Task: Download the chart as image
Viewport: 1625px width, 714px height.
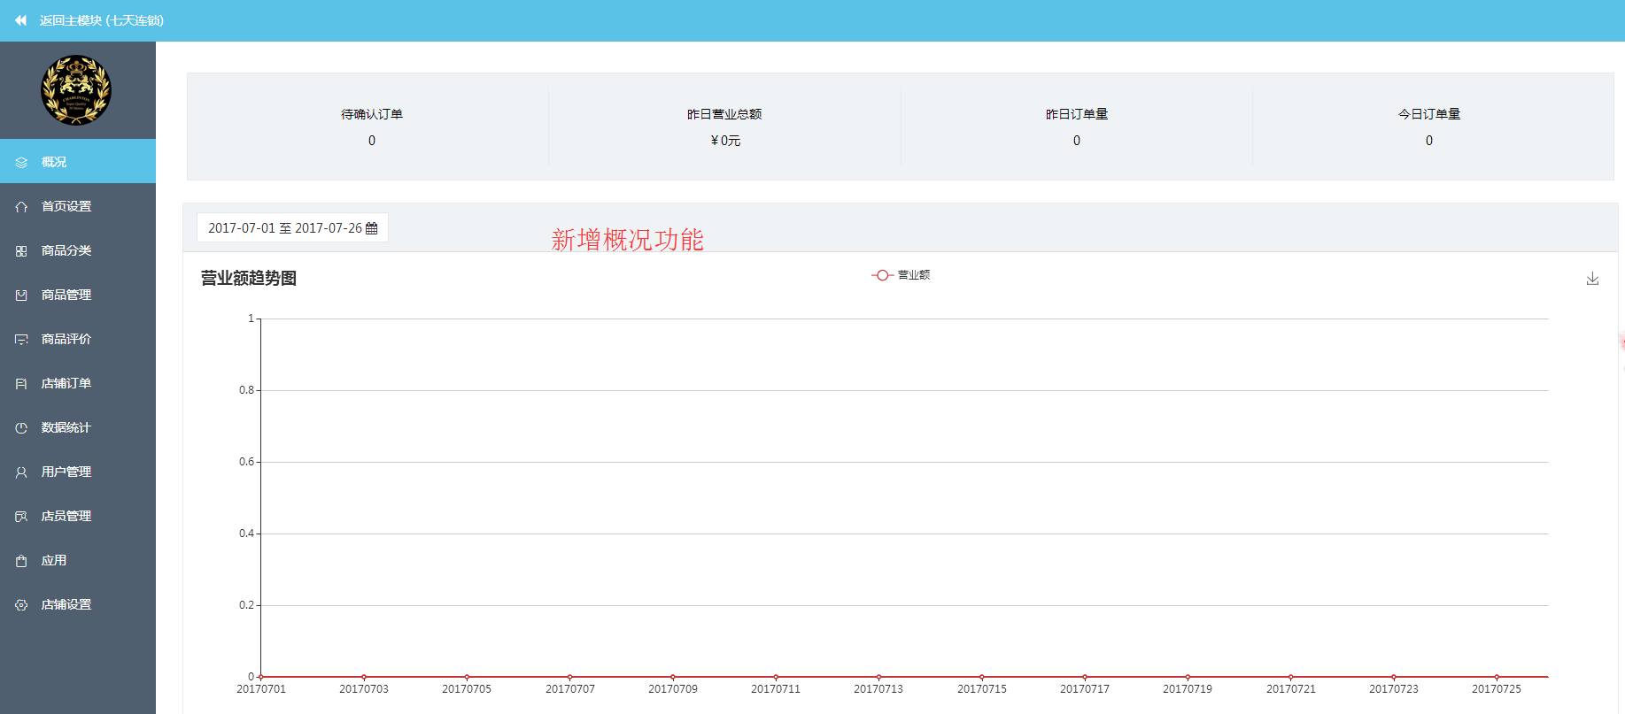Action: (x=1592, y=279)
